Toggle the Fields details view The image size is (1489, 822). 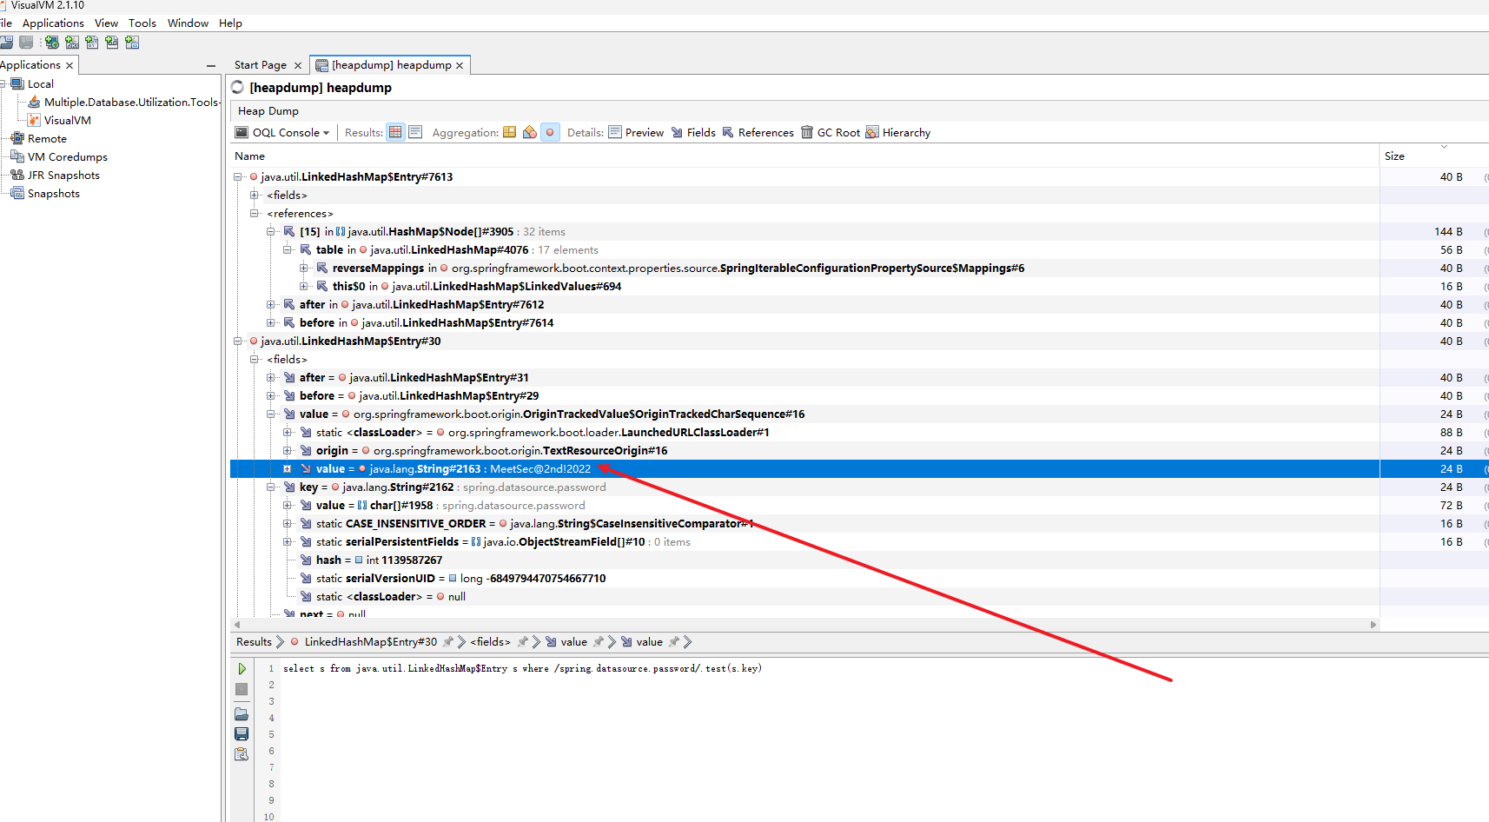coord(693,133)
